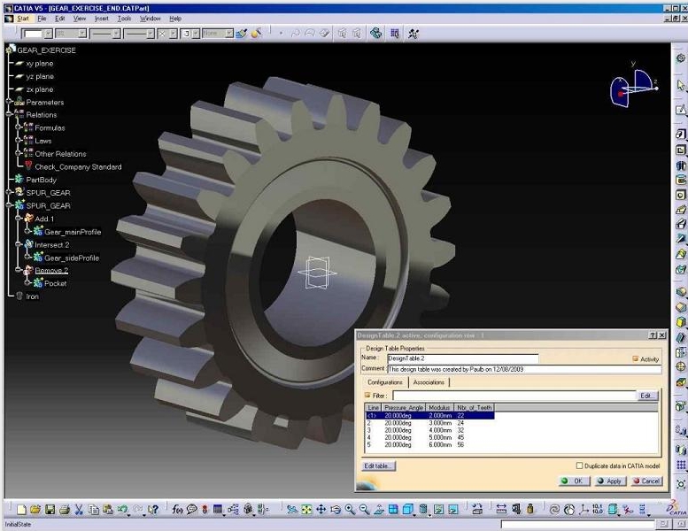Click the Cut scissors icon

click(x=79, y=510)
